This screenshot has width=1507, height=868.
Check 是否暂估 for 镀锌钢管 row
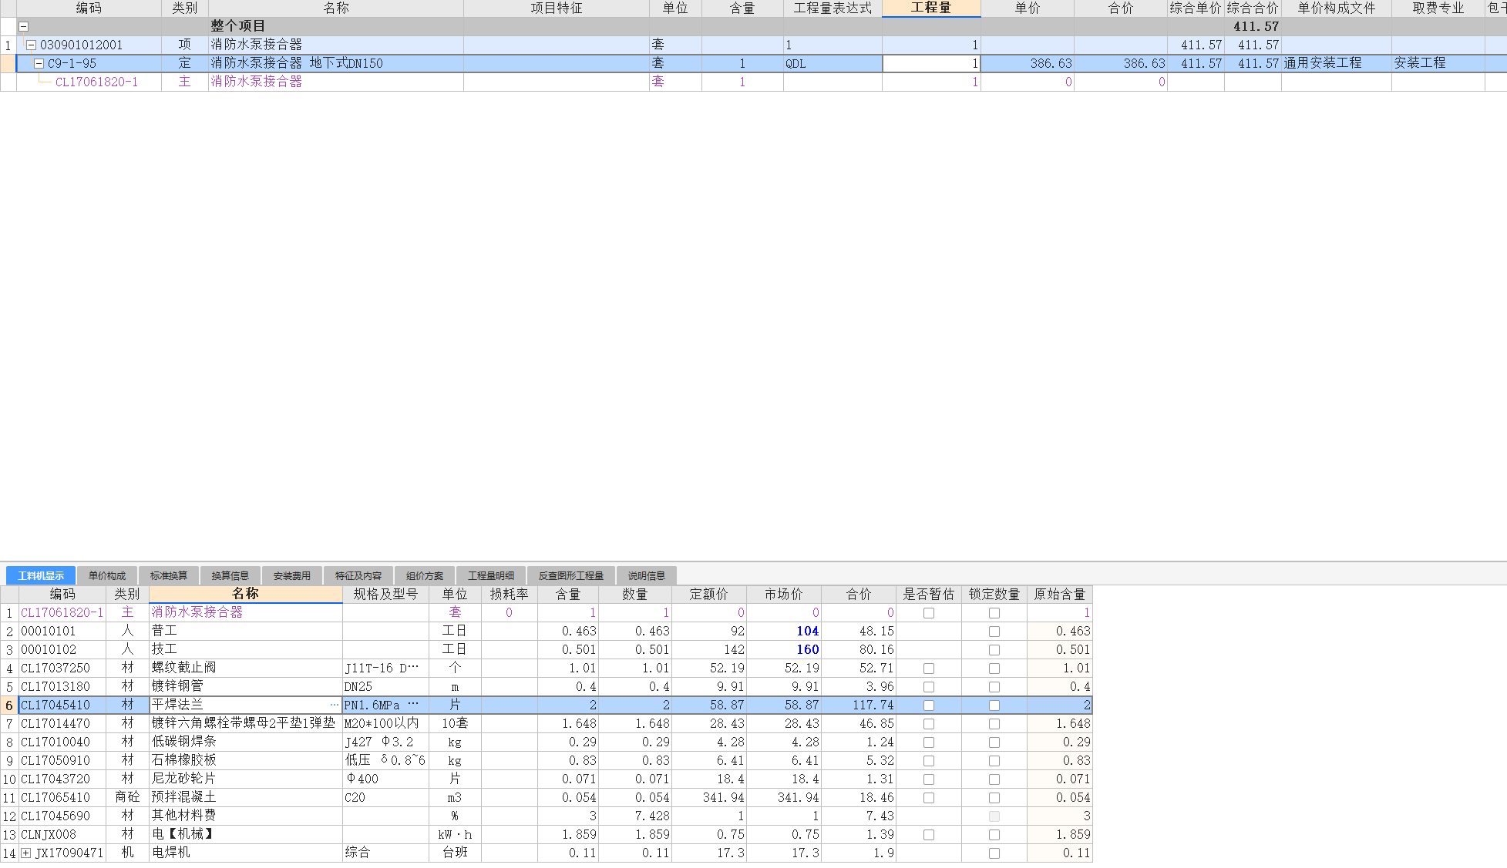(929, 687)
